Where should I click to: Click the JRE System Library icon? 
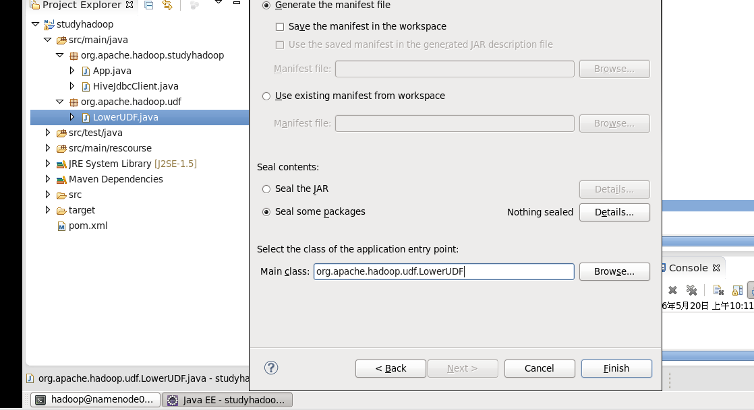(x=61, y=164)
